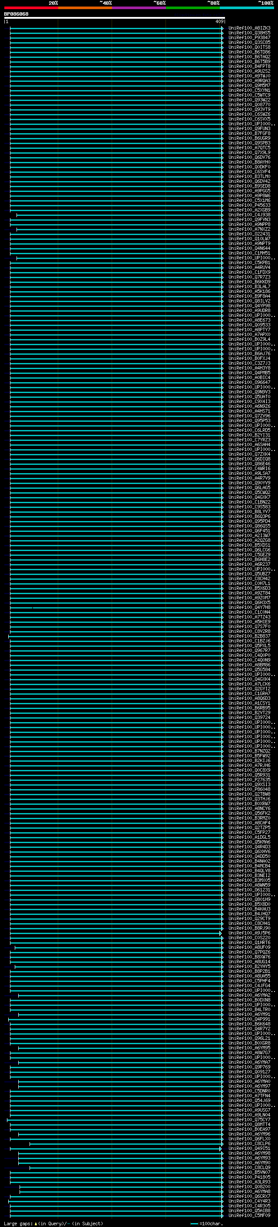Click the UniRef100_Q3SC85 label
Viewport: 278px width, 1227px height.
[249, 42]
